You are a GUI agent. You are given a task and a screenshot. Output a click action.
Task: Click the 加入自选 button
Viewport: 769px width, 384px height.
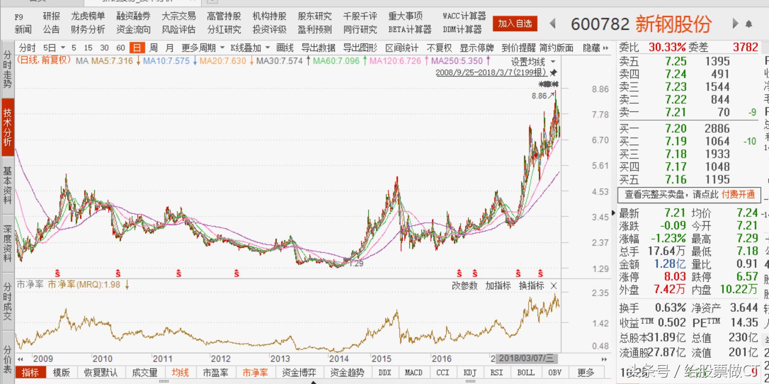(x=515, y=24)
